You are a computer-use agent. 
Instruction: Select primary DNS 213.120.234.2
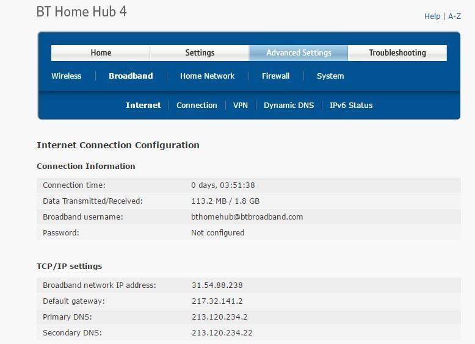point(220,317)
